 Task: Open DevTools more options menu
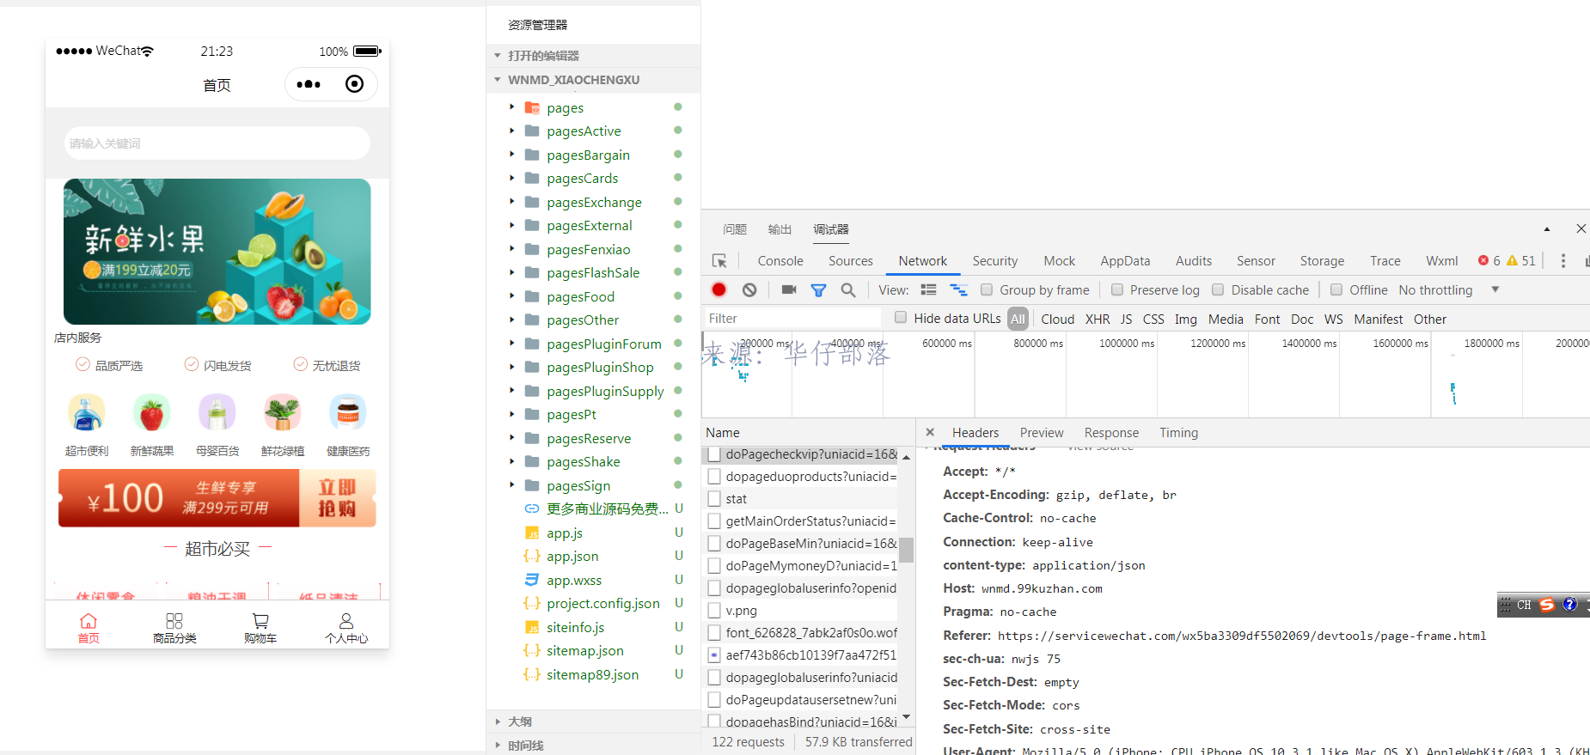pyautogui.click(x=1563, y=260)
